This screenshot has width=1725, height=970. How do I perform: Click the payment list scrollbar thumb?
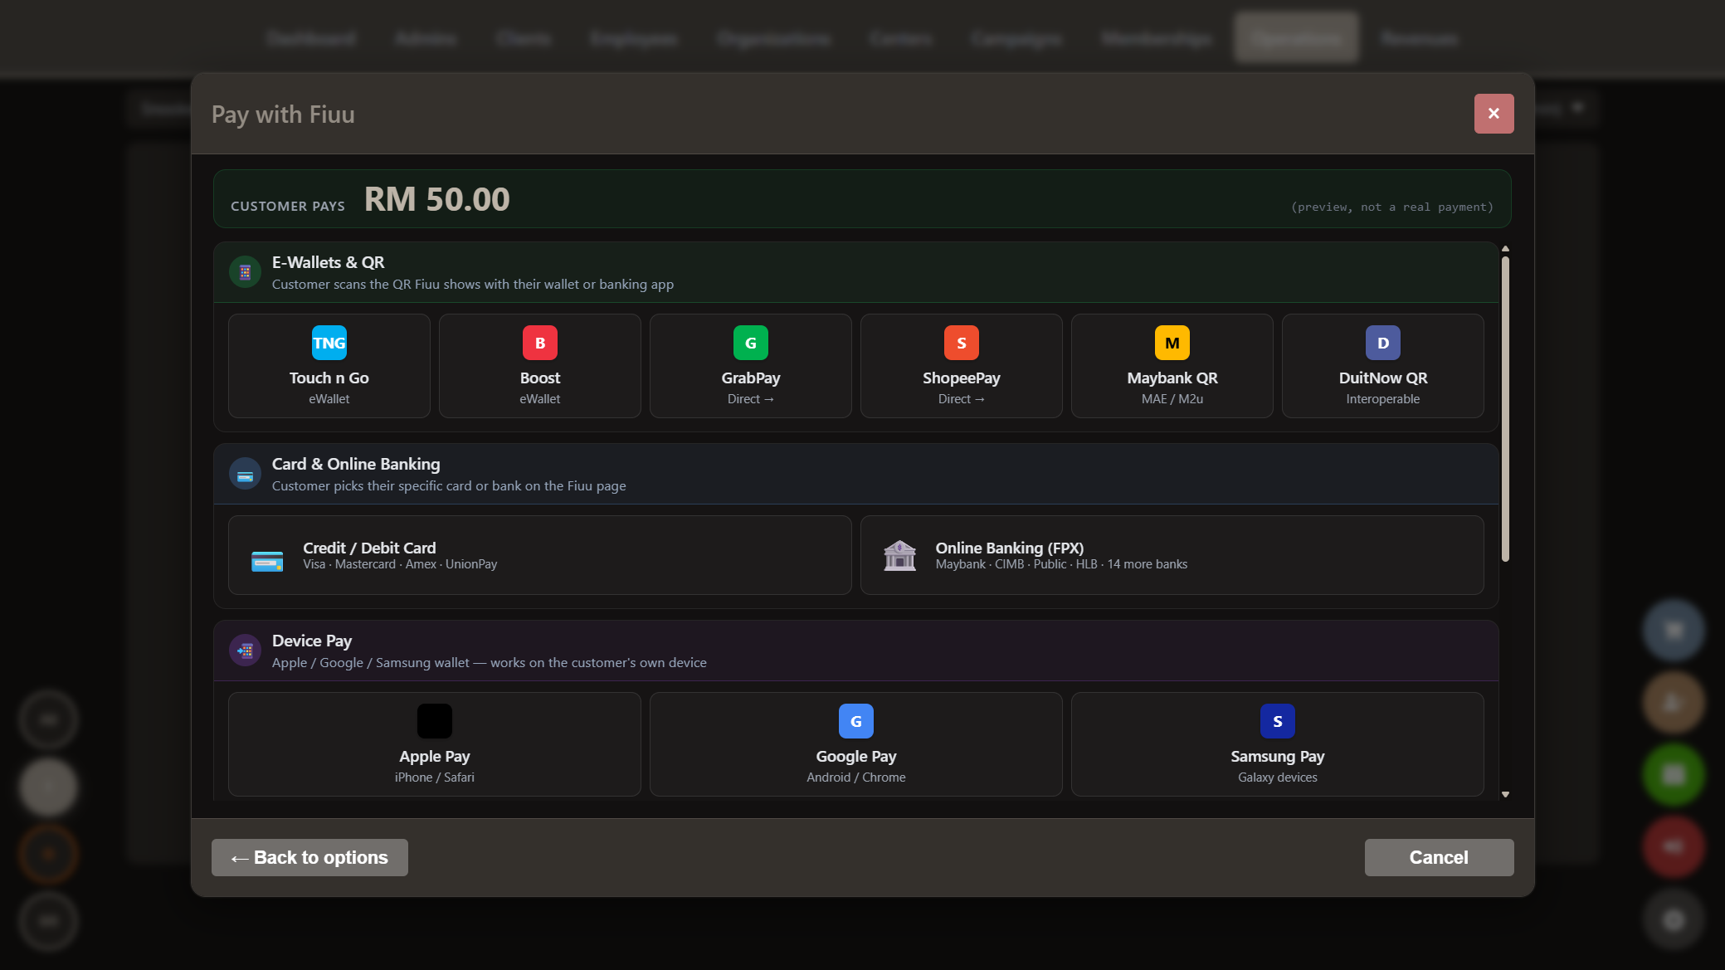[1505, 408]
